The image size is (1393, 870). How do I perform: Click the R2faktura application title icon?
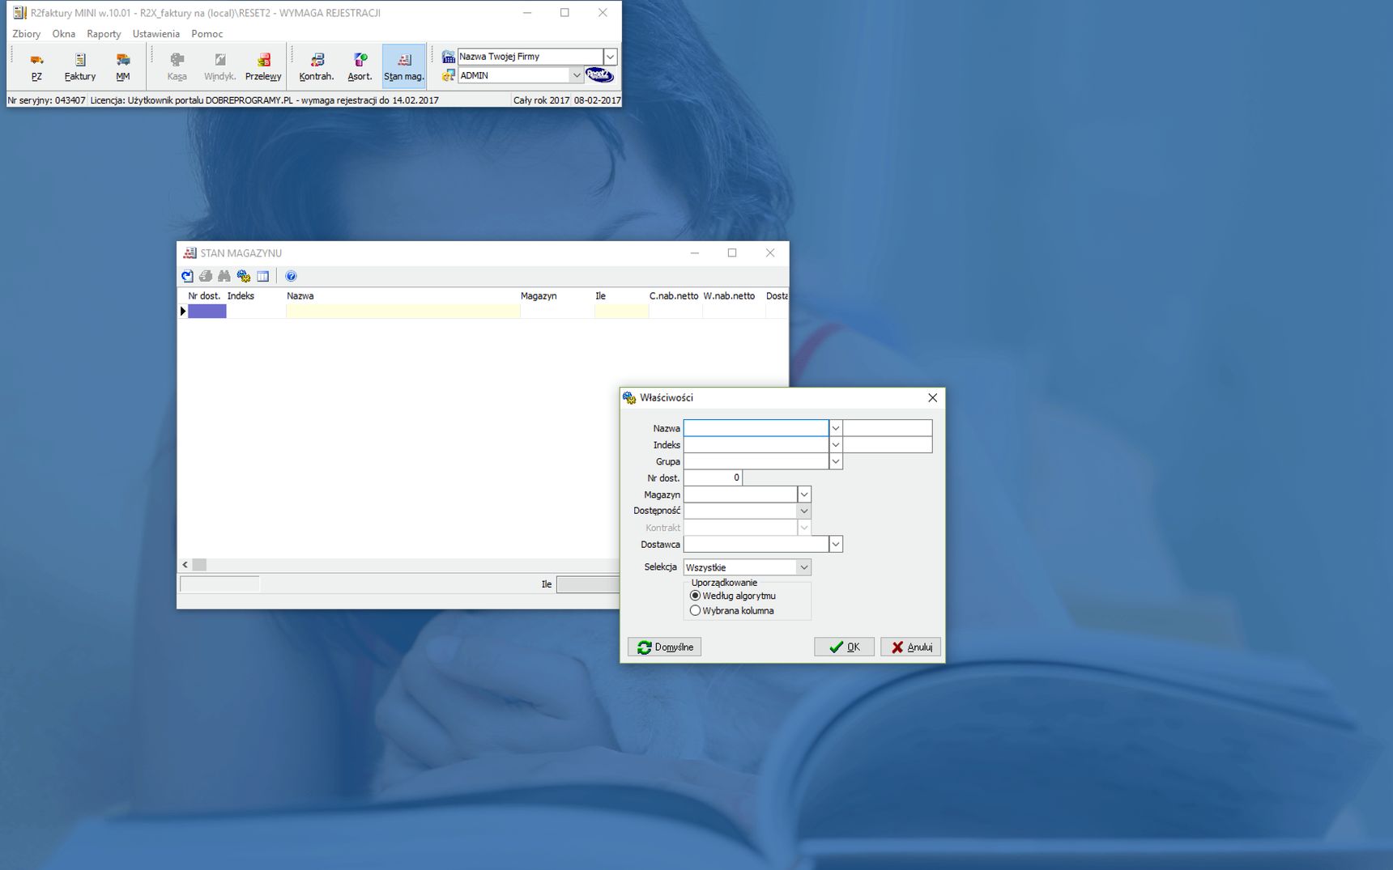pyautogui.click(x=19, y=13)
